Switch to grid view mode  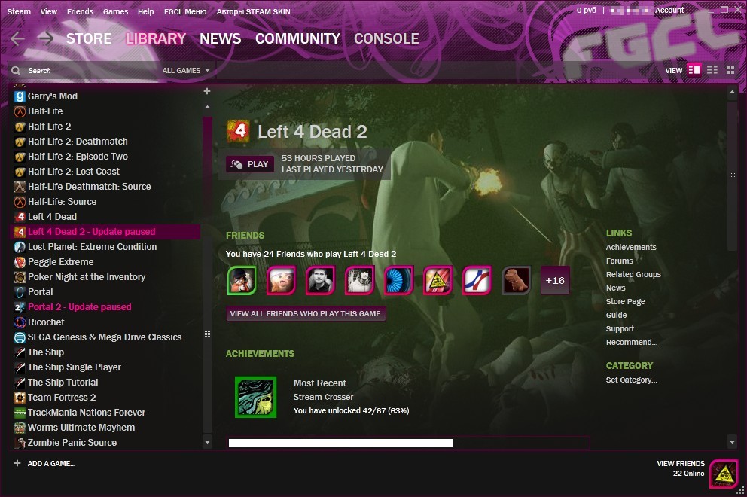(x=730, y=70)
